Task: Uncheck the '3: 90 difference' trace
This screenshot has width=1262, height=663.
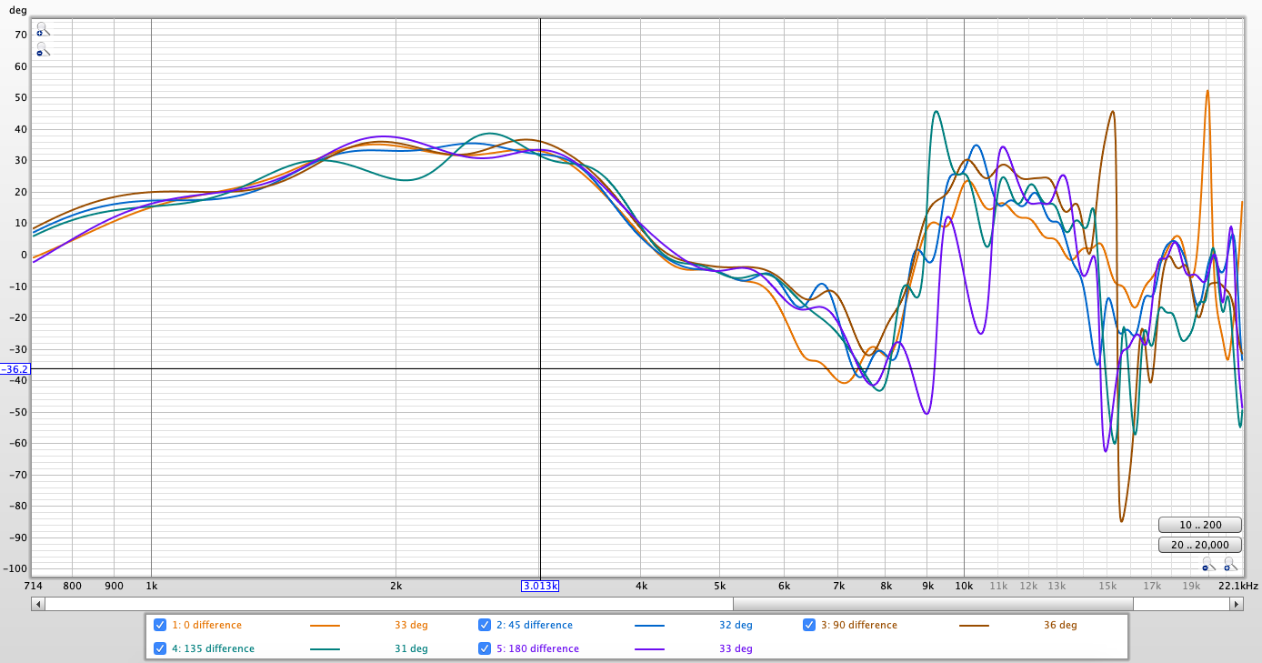Action: 809,625
